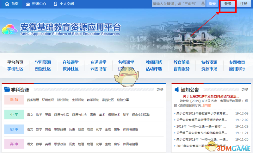Screen dimensions: 253x153
Task: Click the home icon beside 首页
Action: tap(7, 4)
